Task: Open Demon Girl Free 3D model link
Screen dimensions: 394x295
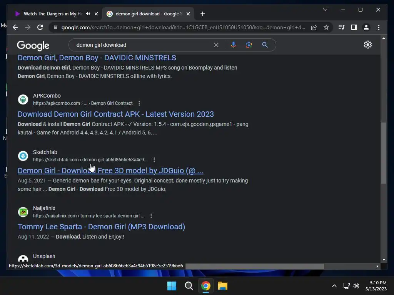Action: pyautogui.click(x=110, y=171)
